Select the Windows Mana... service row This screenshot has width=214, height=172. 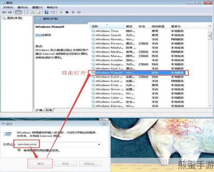tap(138, 56)
